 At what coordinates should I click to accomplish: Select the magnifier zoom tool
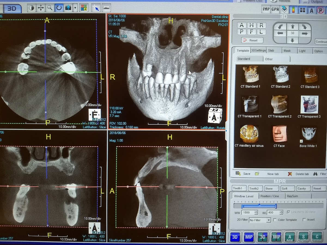[50, 8]
